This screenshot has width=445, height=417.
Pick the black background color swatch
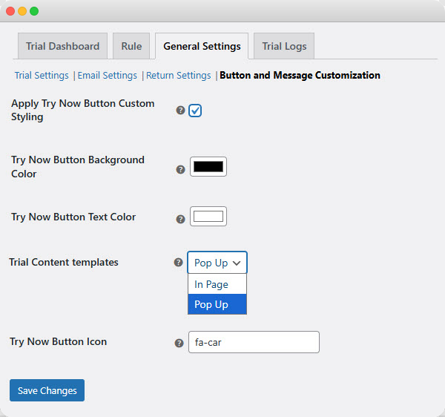(208, 167)
